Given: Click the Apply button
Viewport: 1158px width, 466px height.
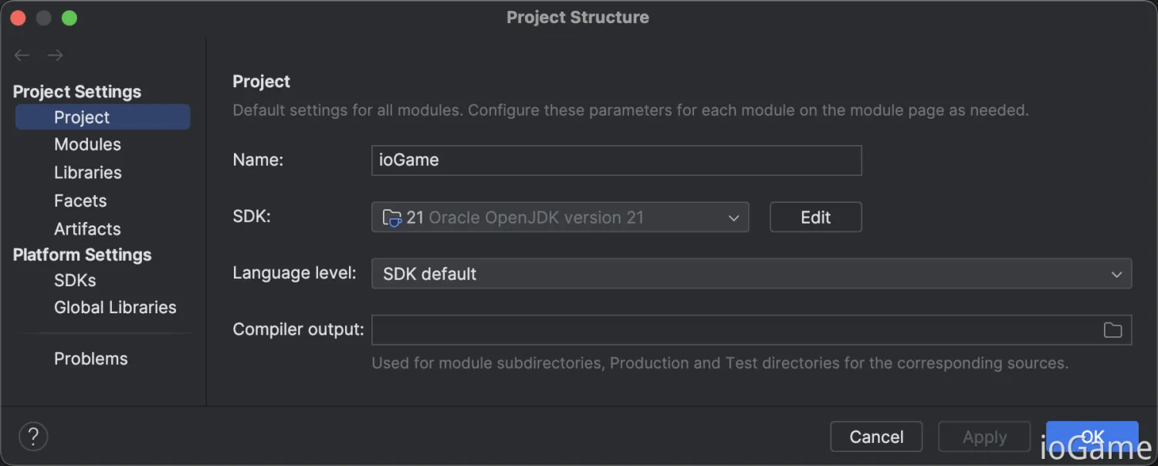Looking at the screenshot, I should pos(984,437).
